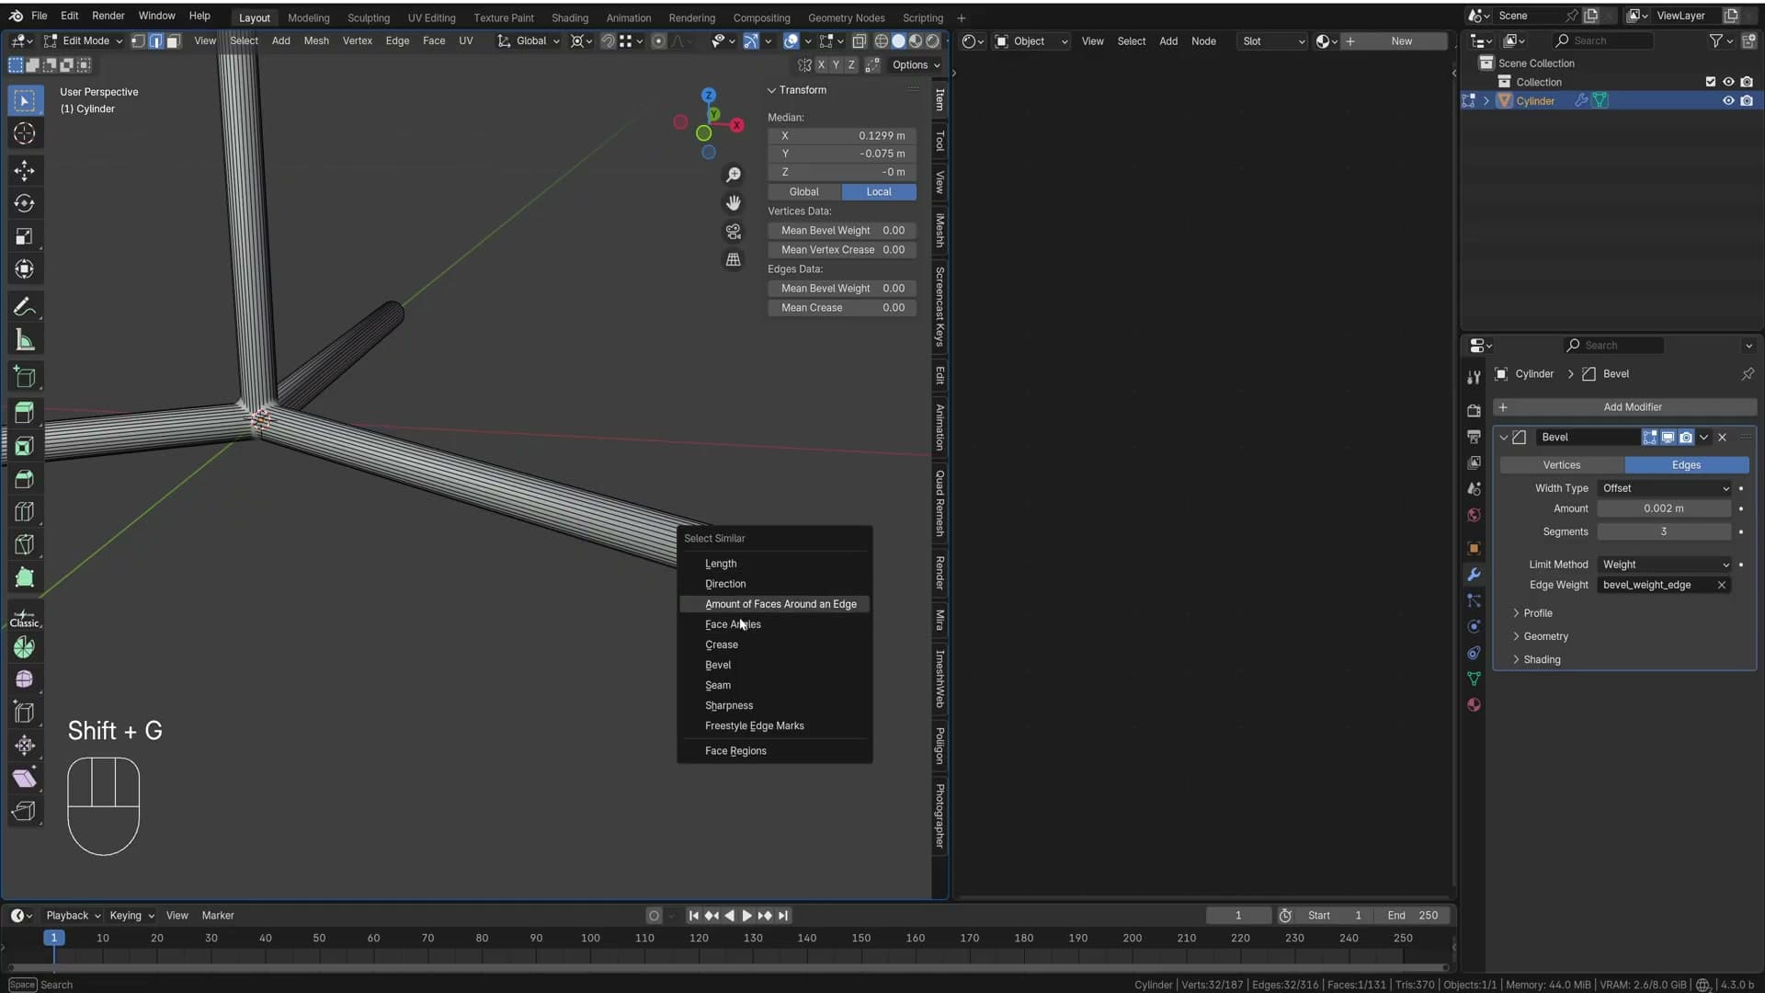Clear the bevel_weight_edge attribute field
The height and width of the screenshot is (993, 1765).
pyautogui.click(x=1722, y=585)
